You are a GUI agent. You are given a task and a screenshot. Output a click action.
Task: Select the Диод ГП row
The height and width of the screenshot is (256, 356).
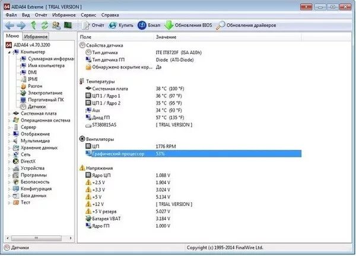193,118
